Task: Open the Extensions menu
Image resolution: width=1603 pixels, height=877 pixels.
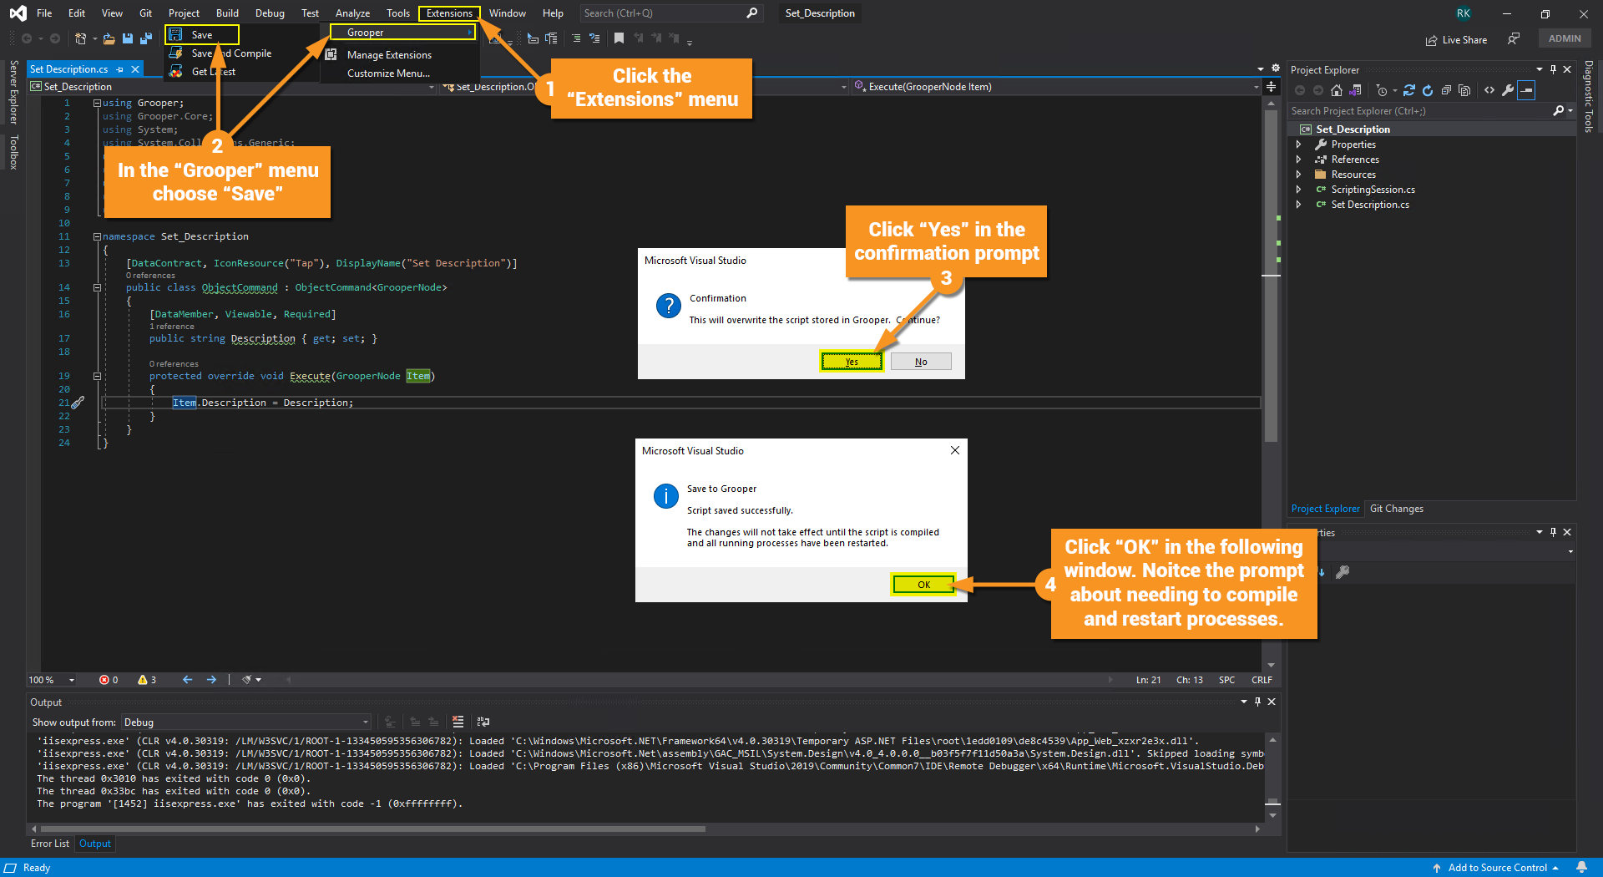Action: point(449,13)
